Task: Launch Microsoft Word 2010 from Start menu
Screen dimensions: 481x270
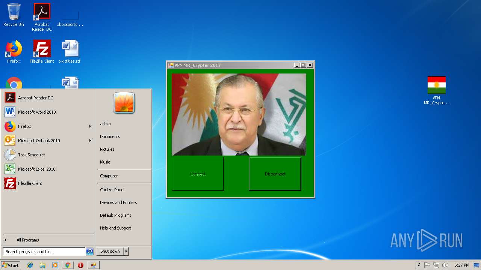Action: (48, 112)
